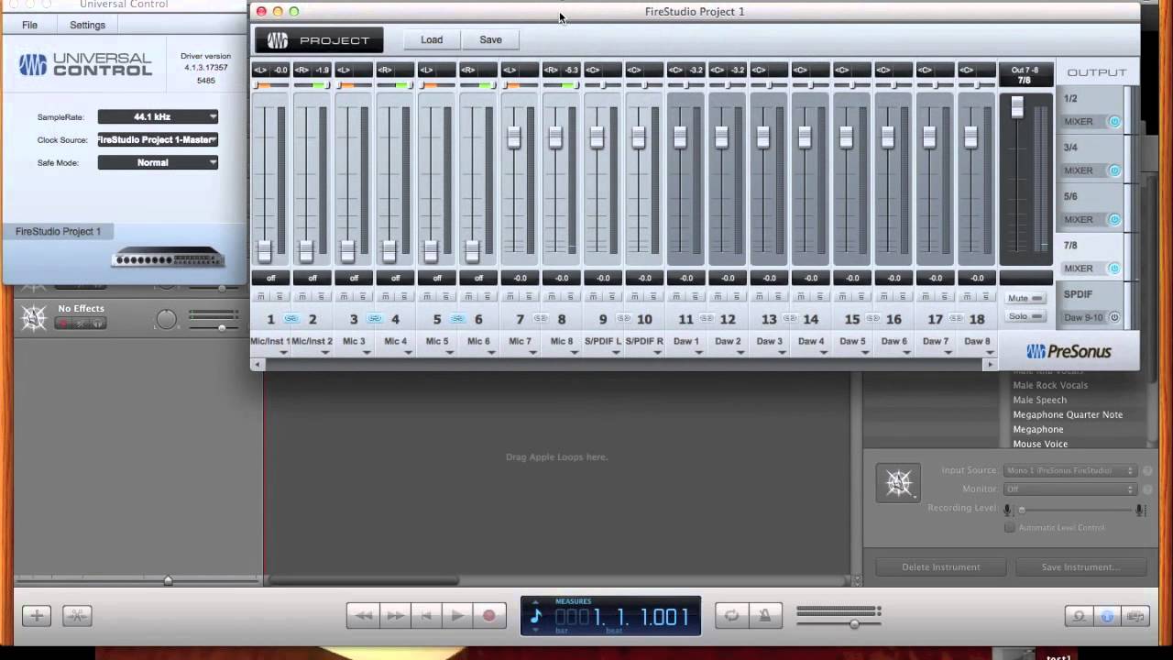Open the SampleRate 44.1 kHz dropdown
The width and height of the screenshot is (1173, 660).
pyautogui.click(x=158, y=116)
